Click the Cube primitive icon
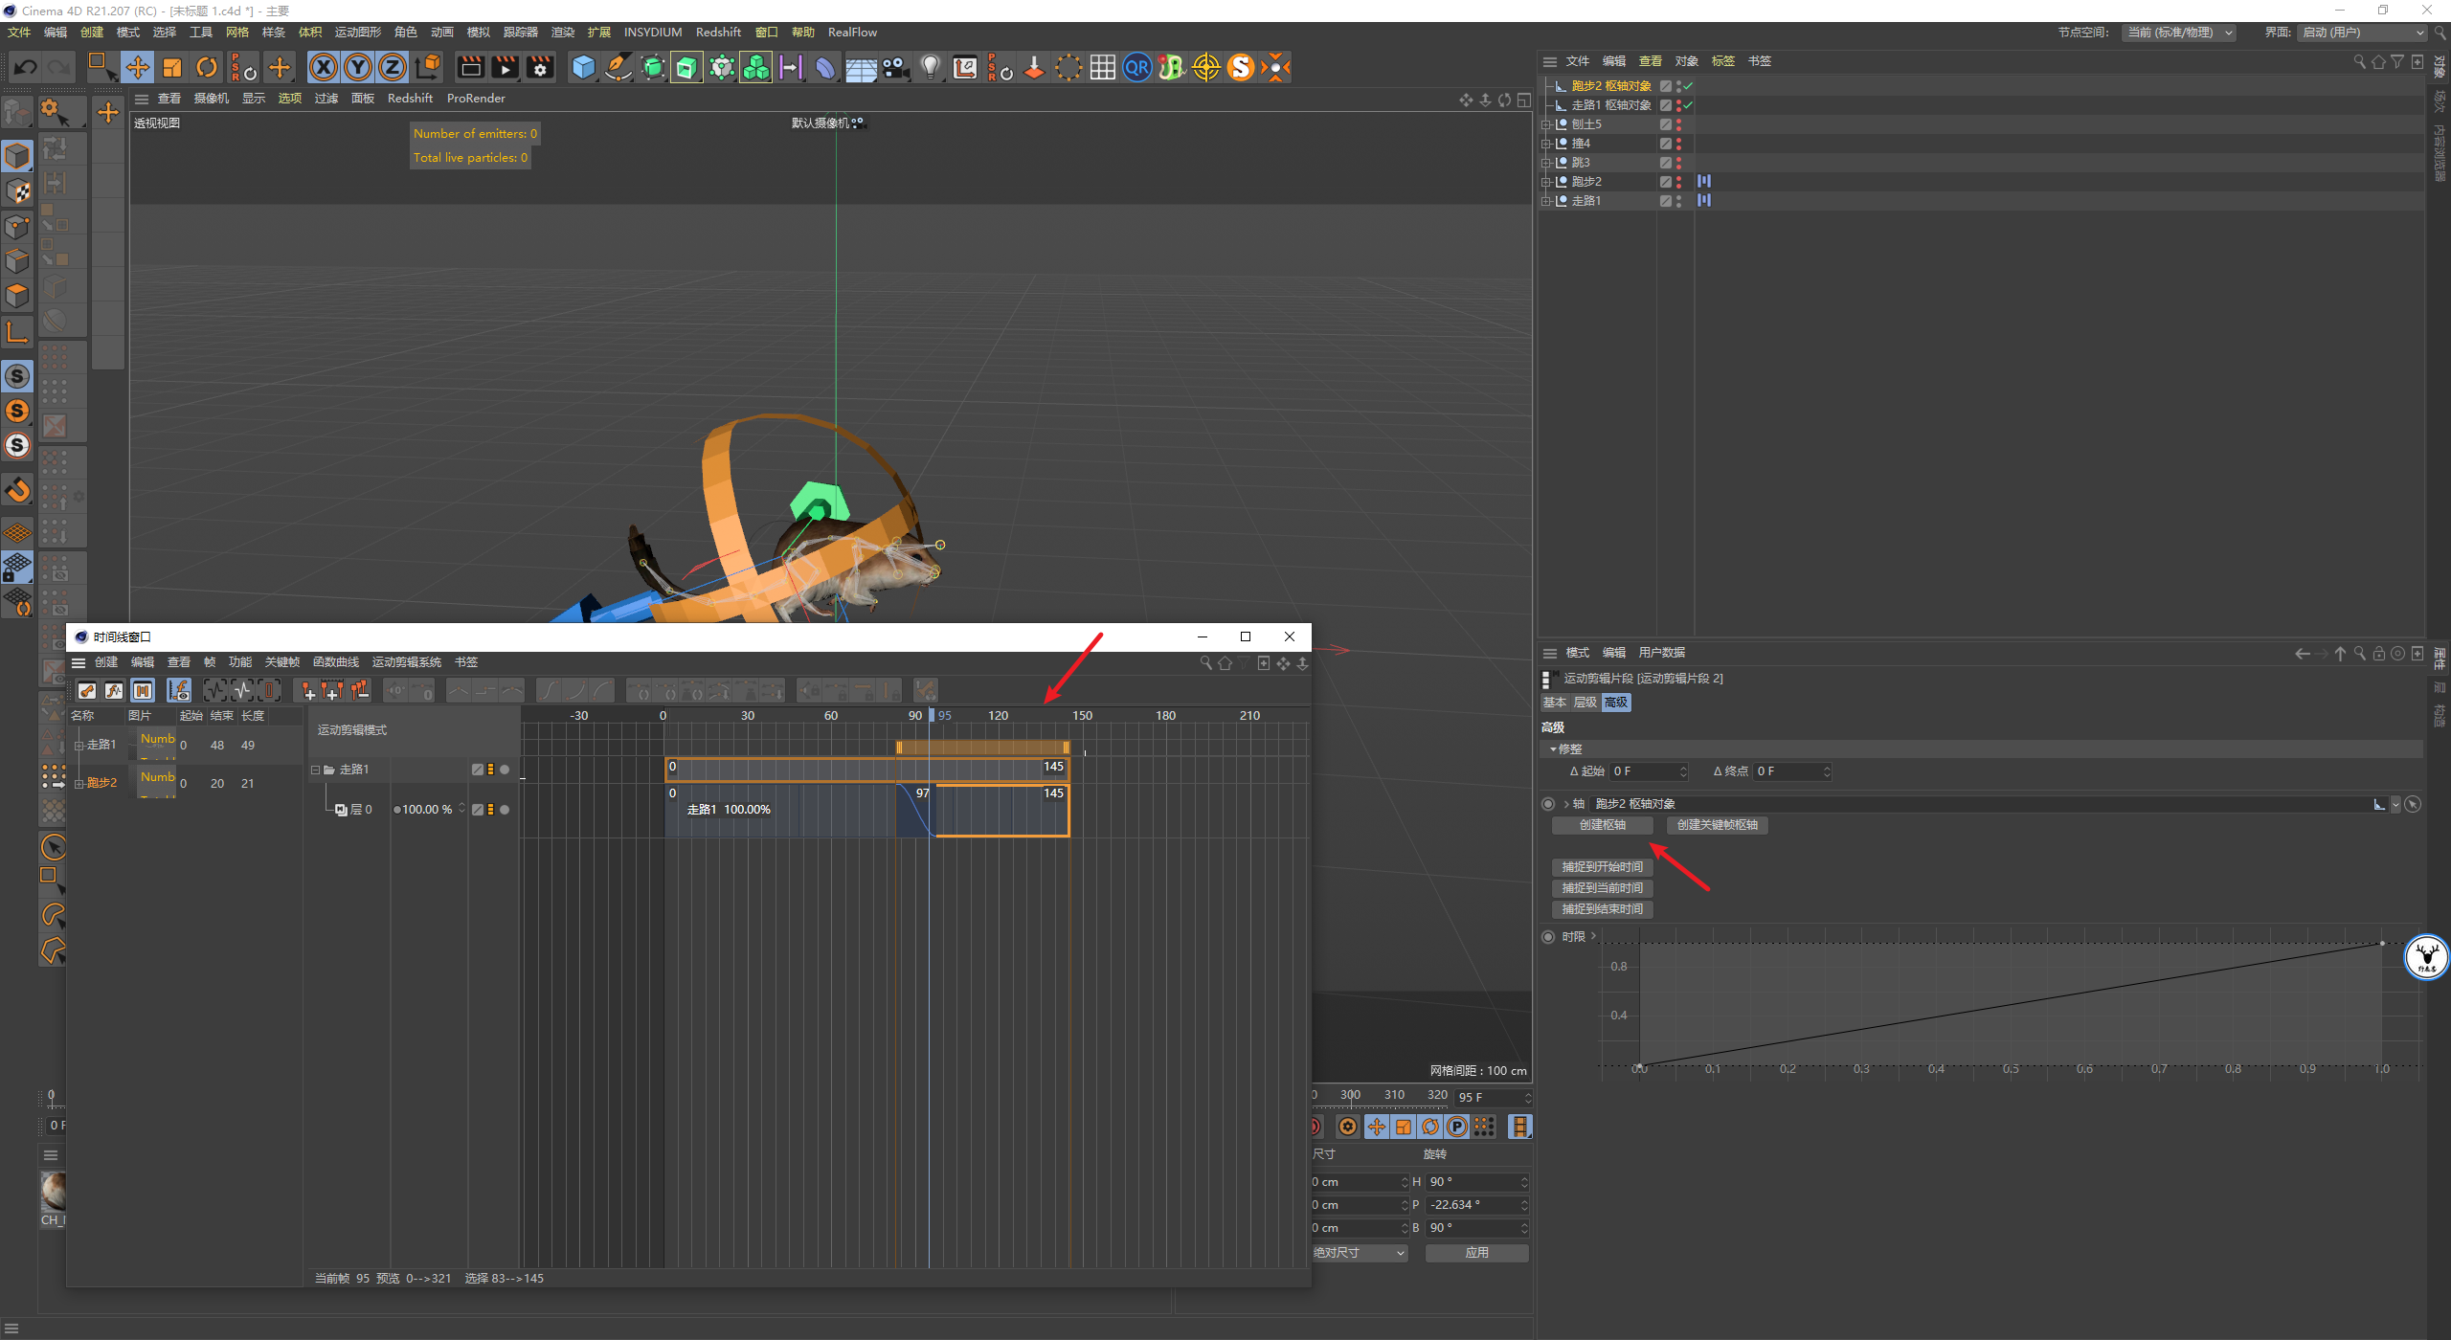 tap(583, 67)
